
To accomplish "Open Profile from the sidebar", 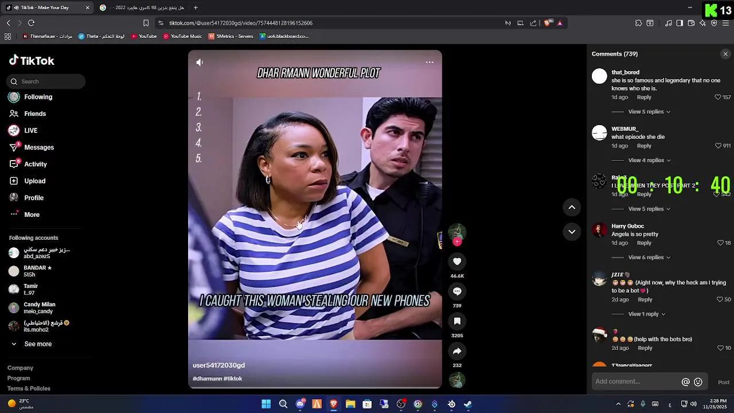I will 33,198.
